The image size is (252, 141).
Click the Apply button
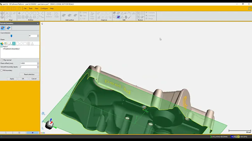point(12,79)
